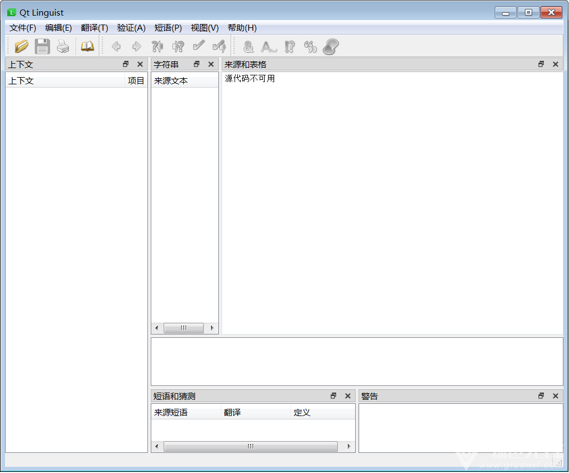This screenshot has height=473, width=569.
Task: Print using the printer toolbar icon
Action: click(x=63, y=46)
